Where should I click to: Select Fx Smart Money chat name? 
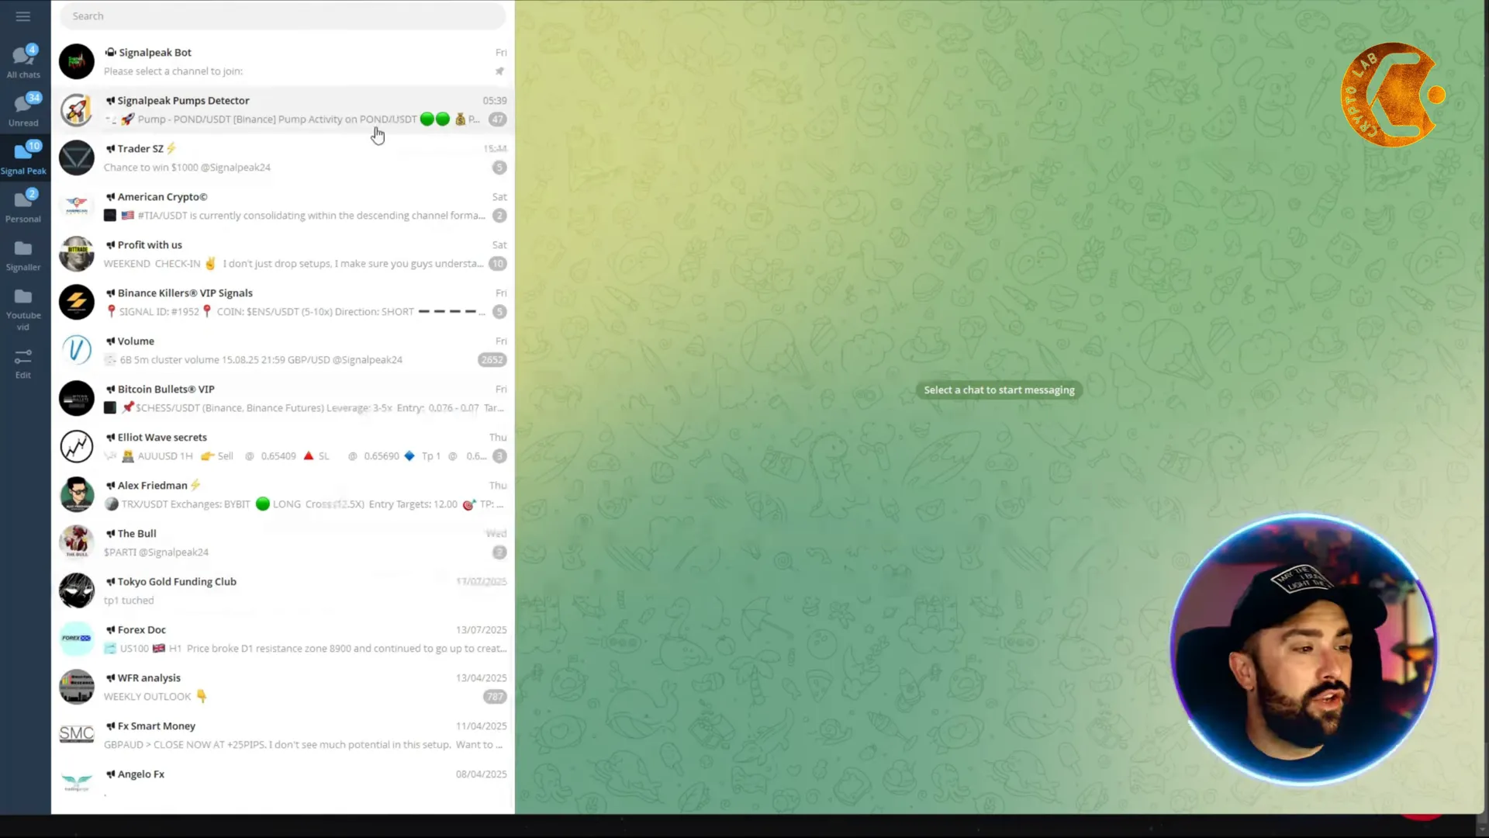tap(156, 726)
